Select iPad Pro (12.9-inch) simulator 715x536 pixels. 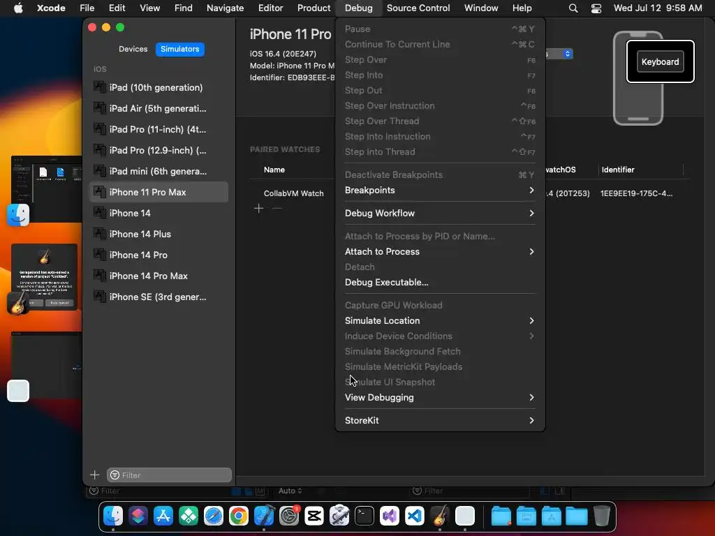[159, 151]
